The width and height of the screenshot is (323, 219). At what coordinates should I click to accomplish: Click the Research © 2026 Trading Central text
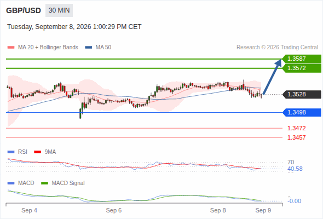tap(277, 48)
